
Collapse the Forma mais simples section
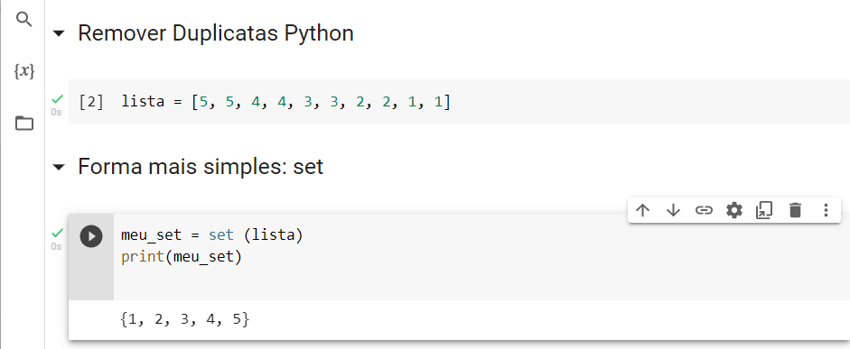tap(58, 167)
